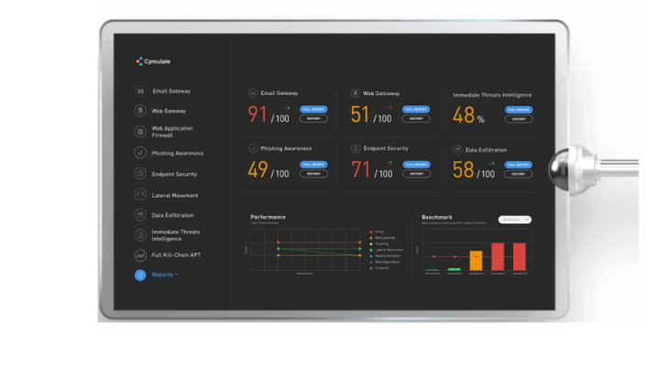Click the Web Gateway sidebar icon
The width and height of the screenshot is (660, 366).
coord(140,111)
